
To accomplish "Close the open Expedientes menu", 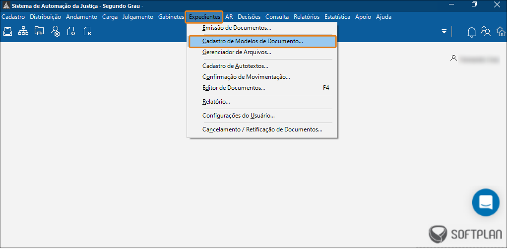I will click(204, 17).
